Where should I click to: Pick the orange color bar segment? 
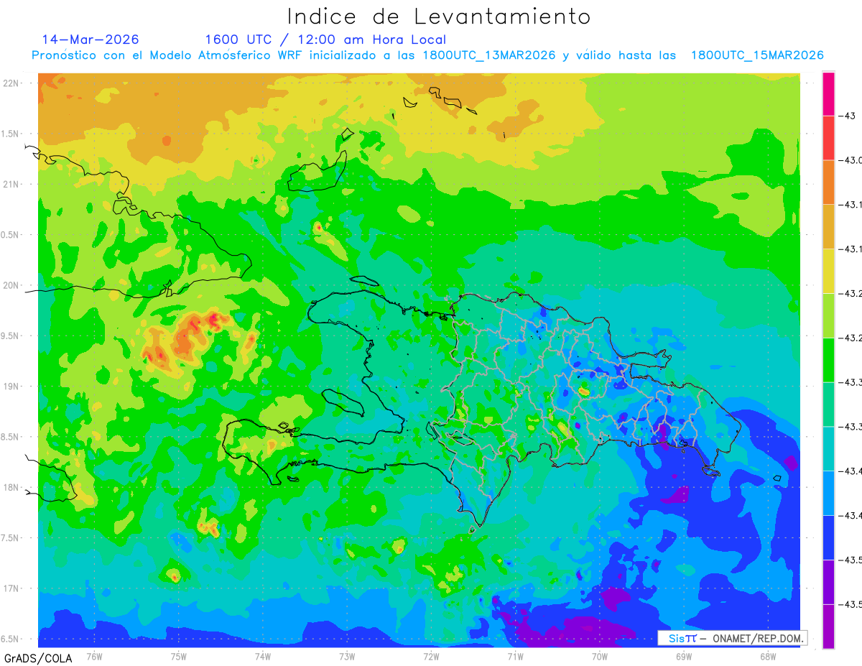coord(828,182)
